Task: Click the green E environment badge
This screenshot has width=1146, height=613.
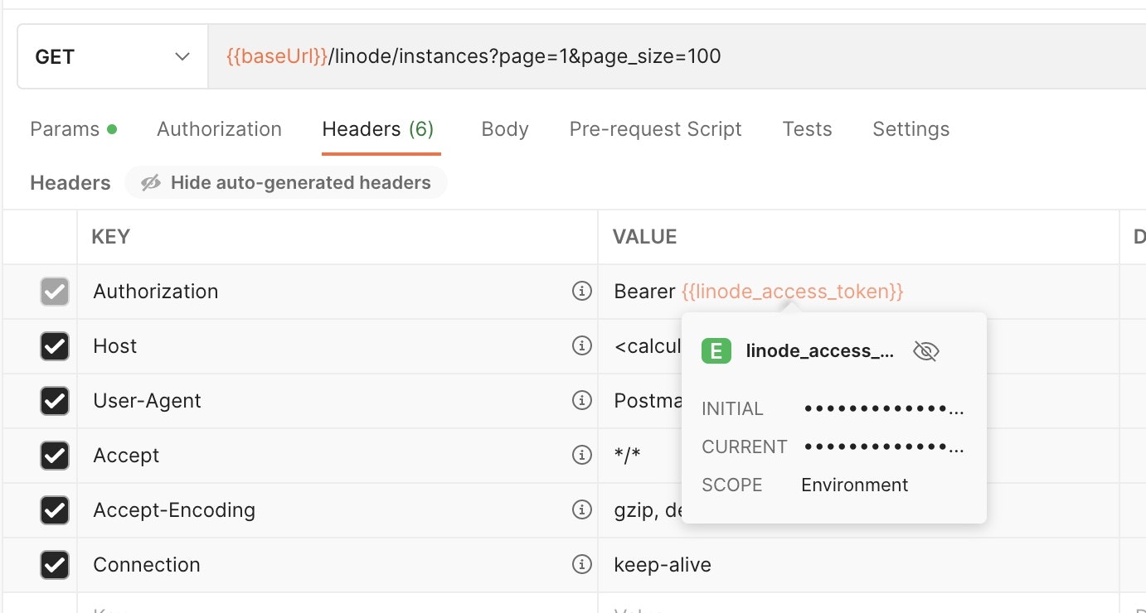Action: (x=716, y=351)
